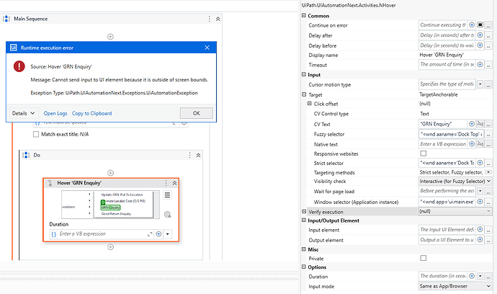
Task: Open ellipsis editor for Window selector
Action: 488,202
